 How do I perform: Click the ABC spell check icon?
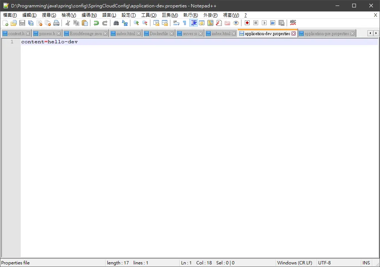[293, 23]
